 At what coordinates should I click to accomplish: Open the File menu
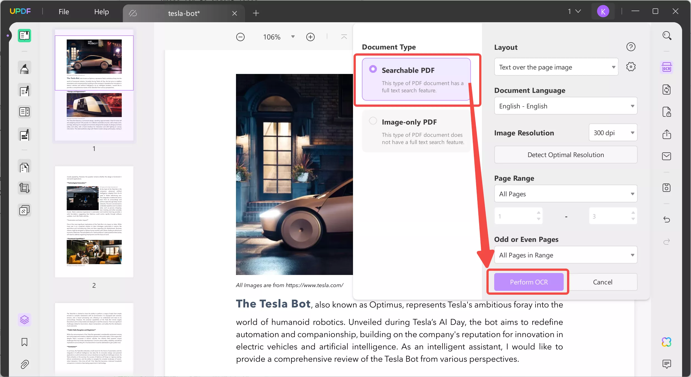click(x=64, y=12)
